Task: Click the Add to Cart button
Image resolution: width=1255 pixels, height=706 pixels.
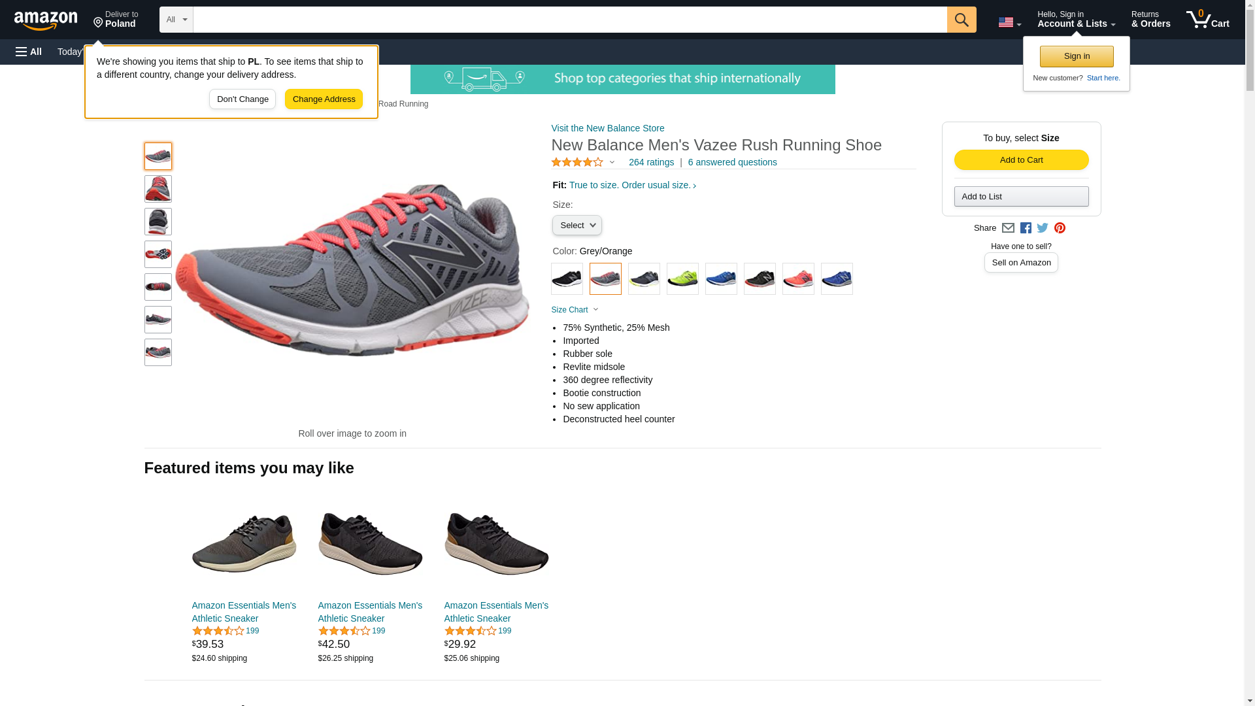Action: coord(1021,160)
